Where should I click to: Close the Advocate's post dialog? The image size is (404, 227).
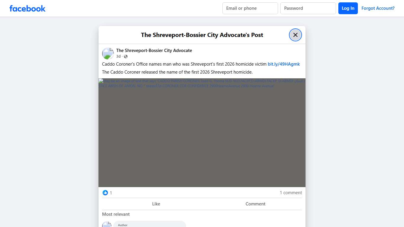click(x=295, y=35)
